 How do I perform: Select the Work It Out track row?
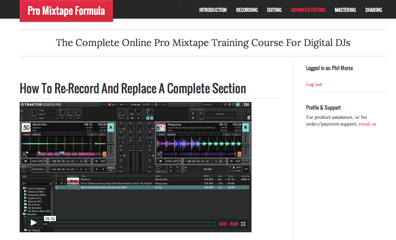tap(152, 187)
